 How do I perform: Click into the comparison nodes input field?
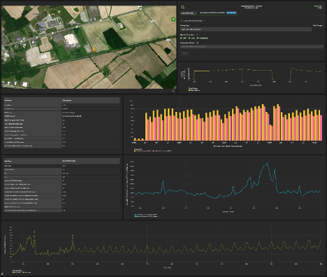[252, 46]
